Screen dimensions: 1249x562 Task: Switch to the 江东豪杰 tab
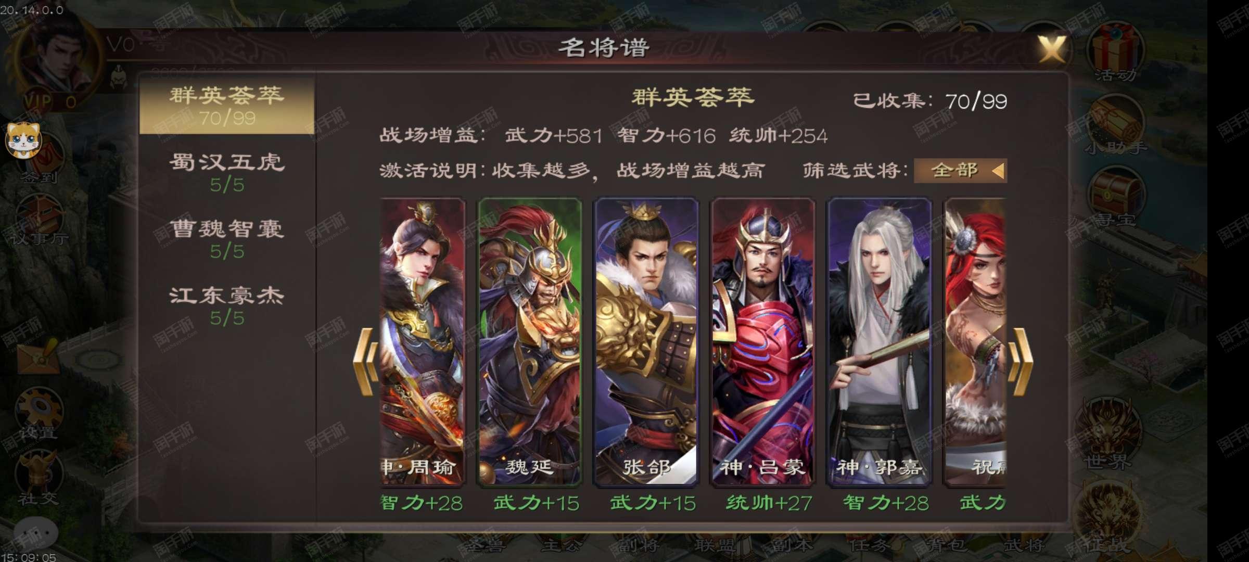227,306
